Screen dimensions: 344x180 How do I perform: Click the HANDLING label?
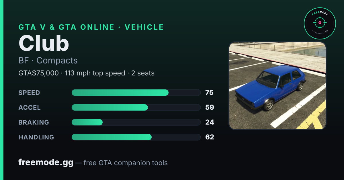tap(36, 137)
